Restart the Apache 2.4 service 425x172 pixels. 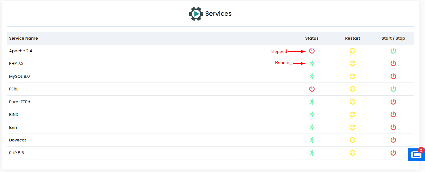click(352, 51)
